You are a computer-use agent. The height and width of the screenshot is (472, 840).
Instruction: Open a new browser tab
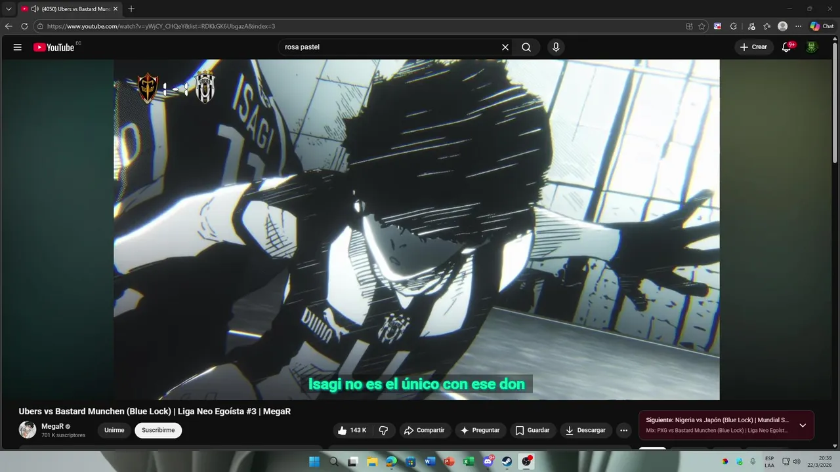point(131,9)
